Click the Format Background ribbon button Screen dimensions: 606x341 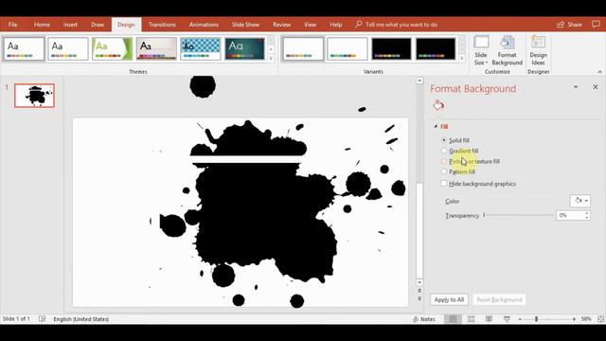pos(507,50)
